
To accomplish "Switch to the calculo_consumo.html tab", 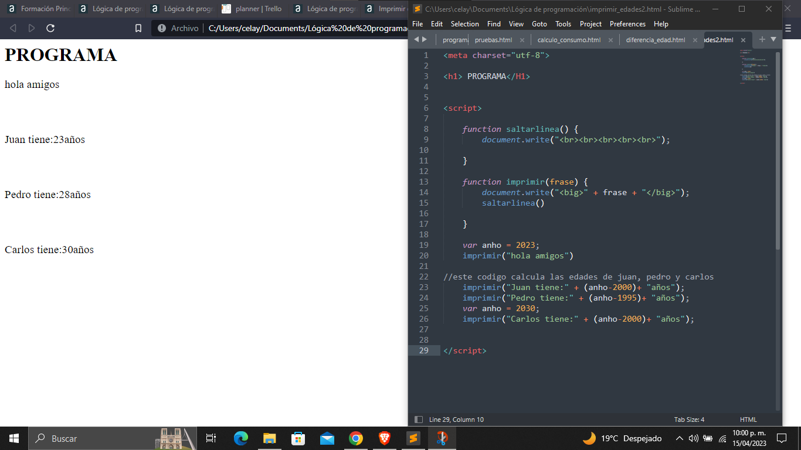I will pyautogui.click(x=569, y=40).
